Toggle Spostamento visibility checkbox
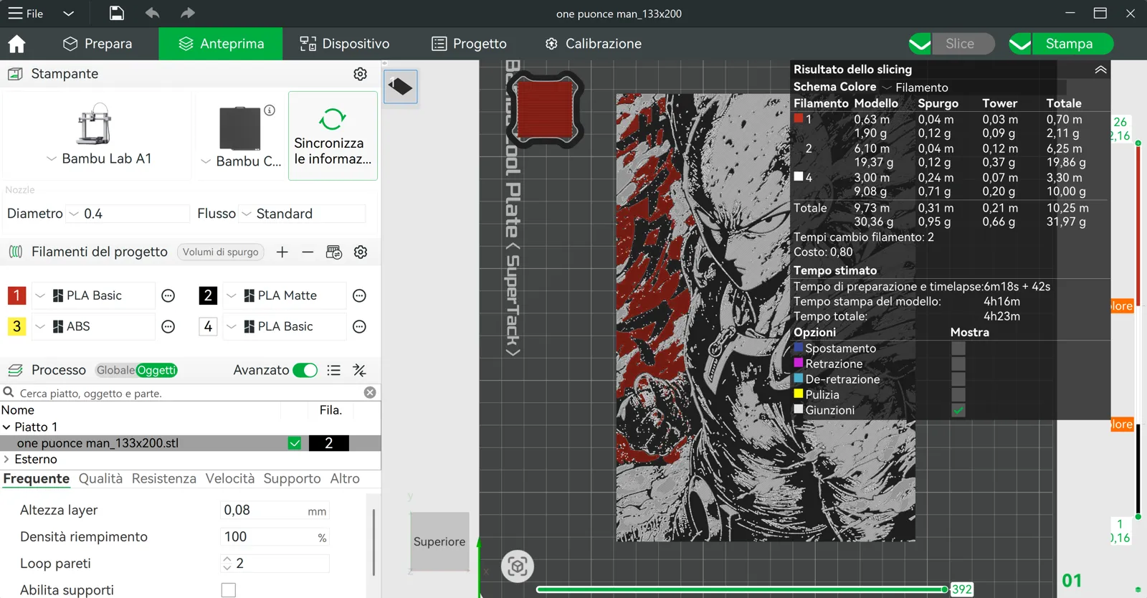This screenshot has height=598, width=1147. pos(958,348)
